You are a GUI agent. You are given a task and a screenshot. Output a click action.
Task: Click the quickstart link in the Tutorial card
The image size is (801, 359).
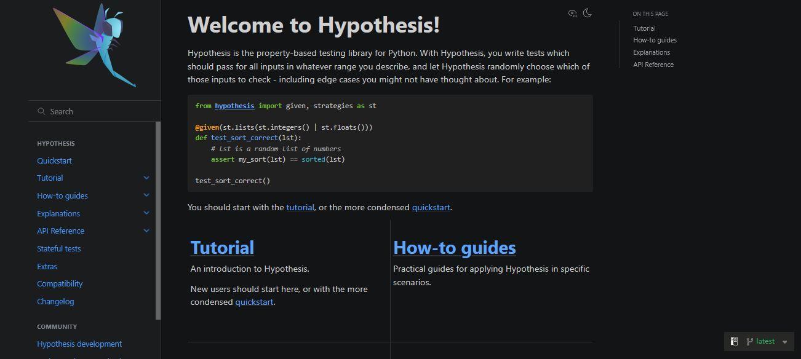[254, 302]
